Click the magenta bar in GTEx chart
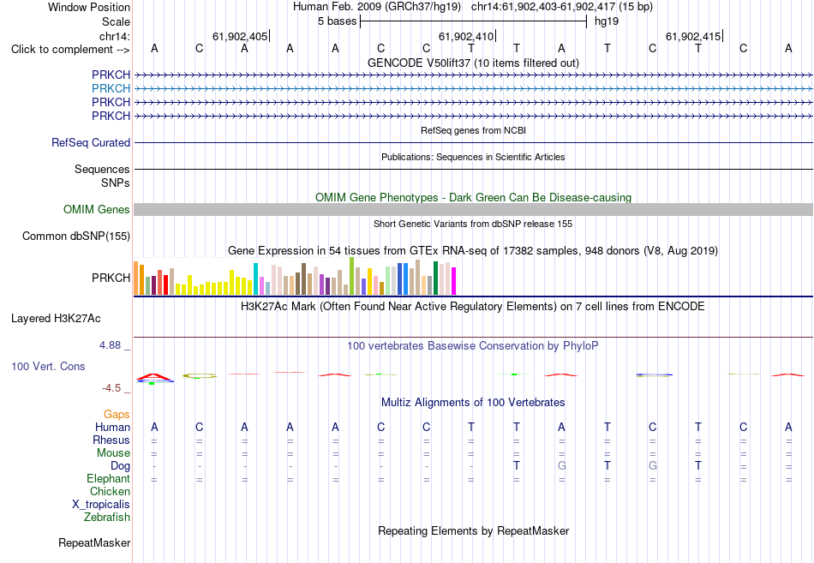814x563 pixels. (454, 281)
